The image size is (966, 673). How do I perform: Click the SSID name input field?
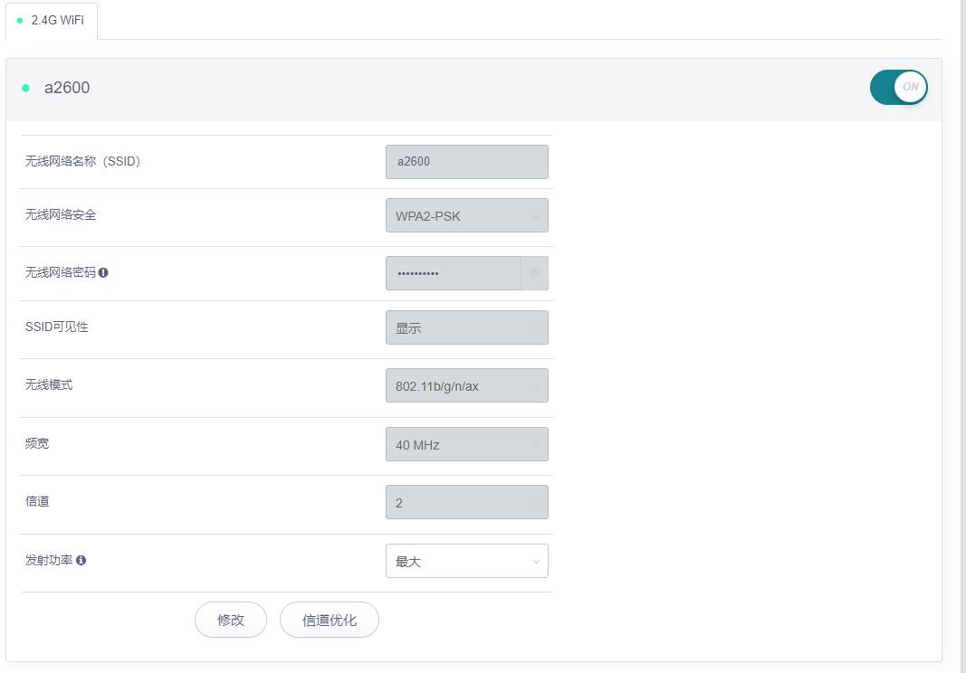click(466, 162)
